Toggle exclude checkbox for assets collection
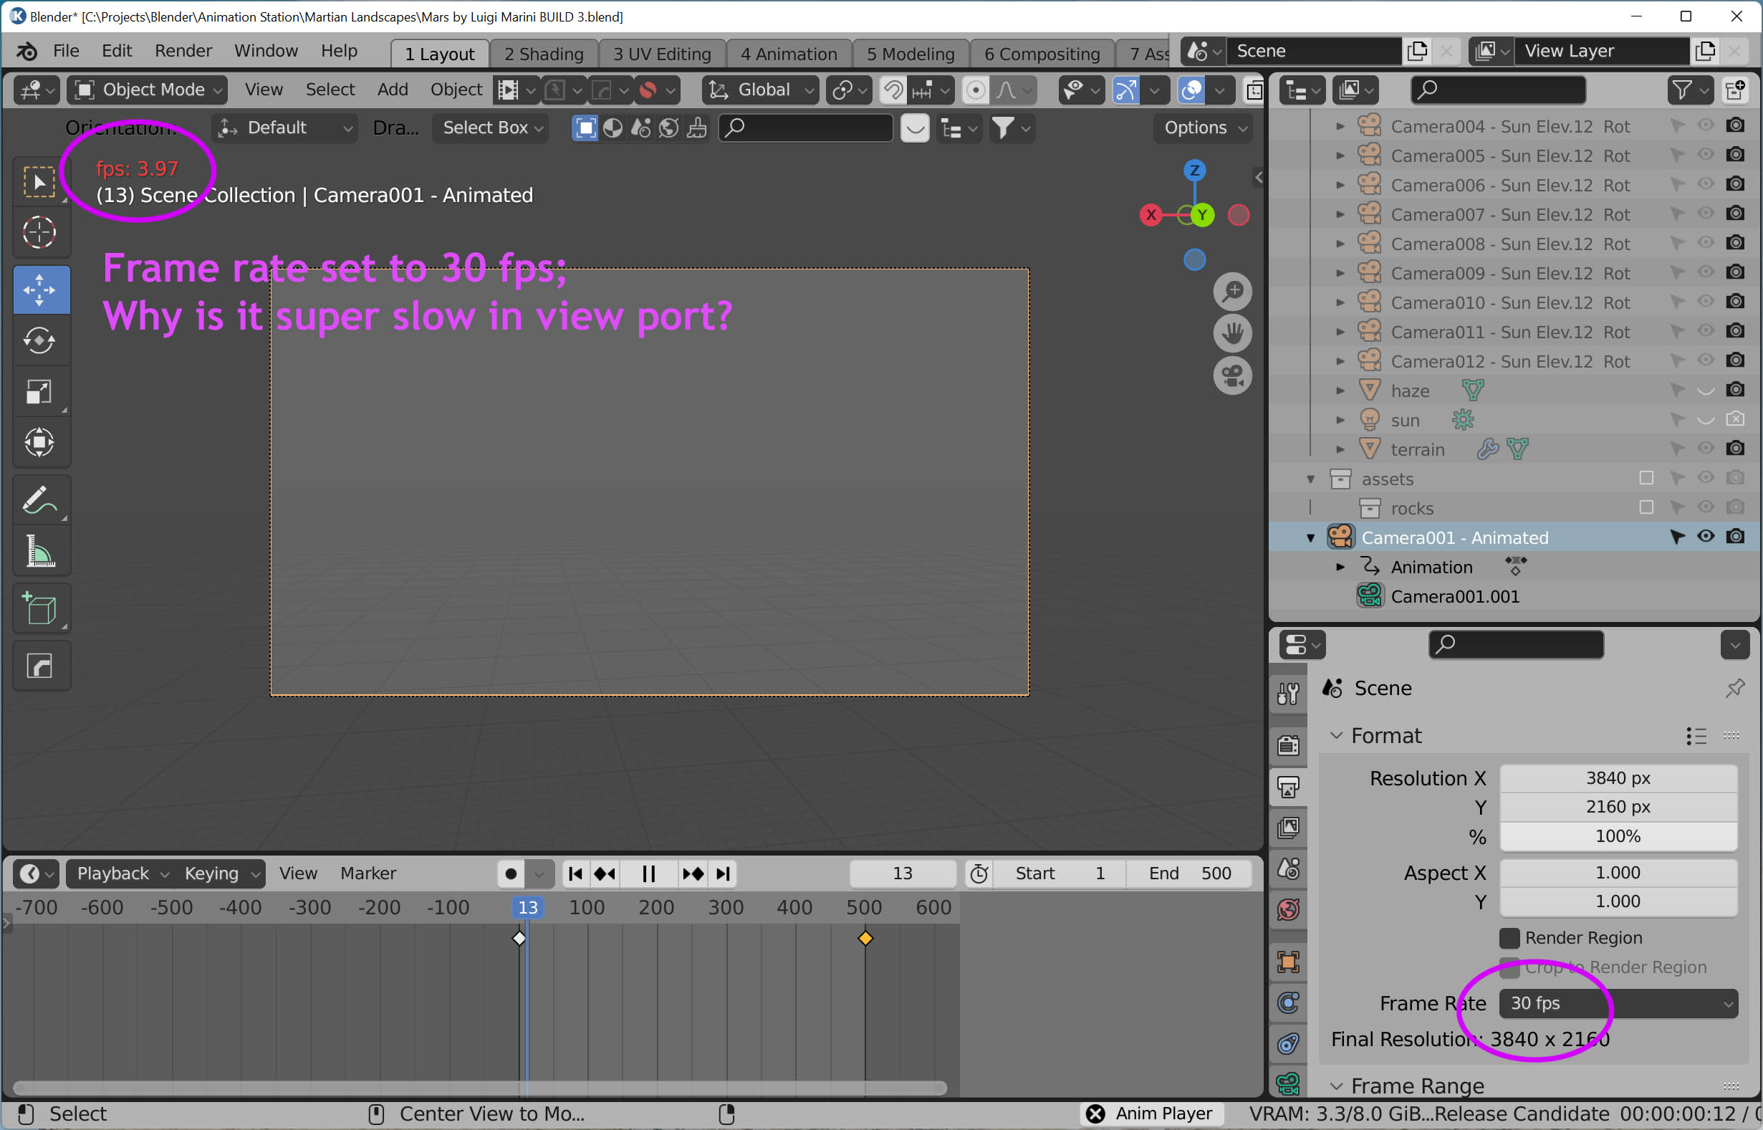Screen dimensions: 1763x1130 (x=1646, y=479)
